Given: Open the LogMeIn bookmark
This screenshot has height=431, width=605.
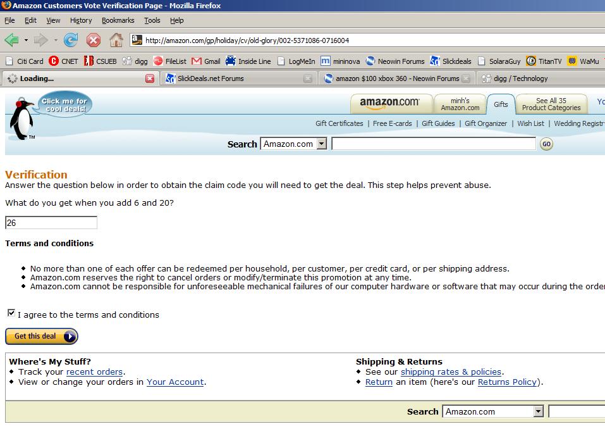Looking at the screenshot, I should [296, 61].
